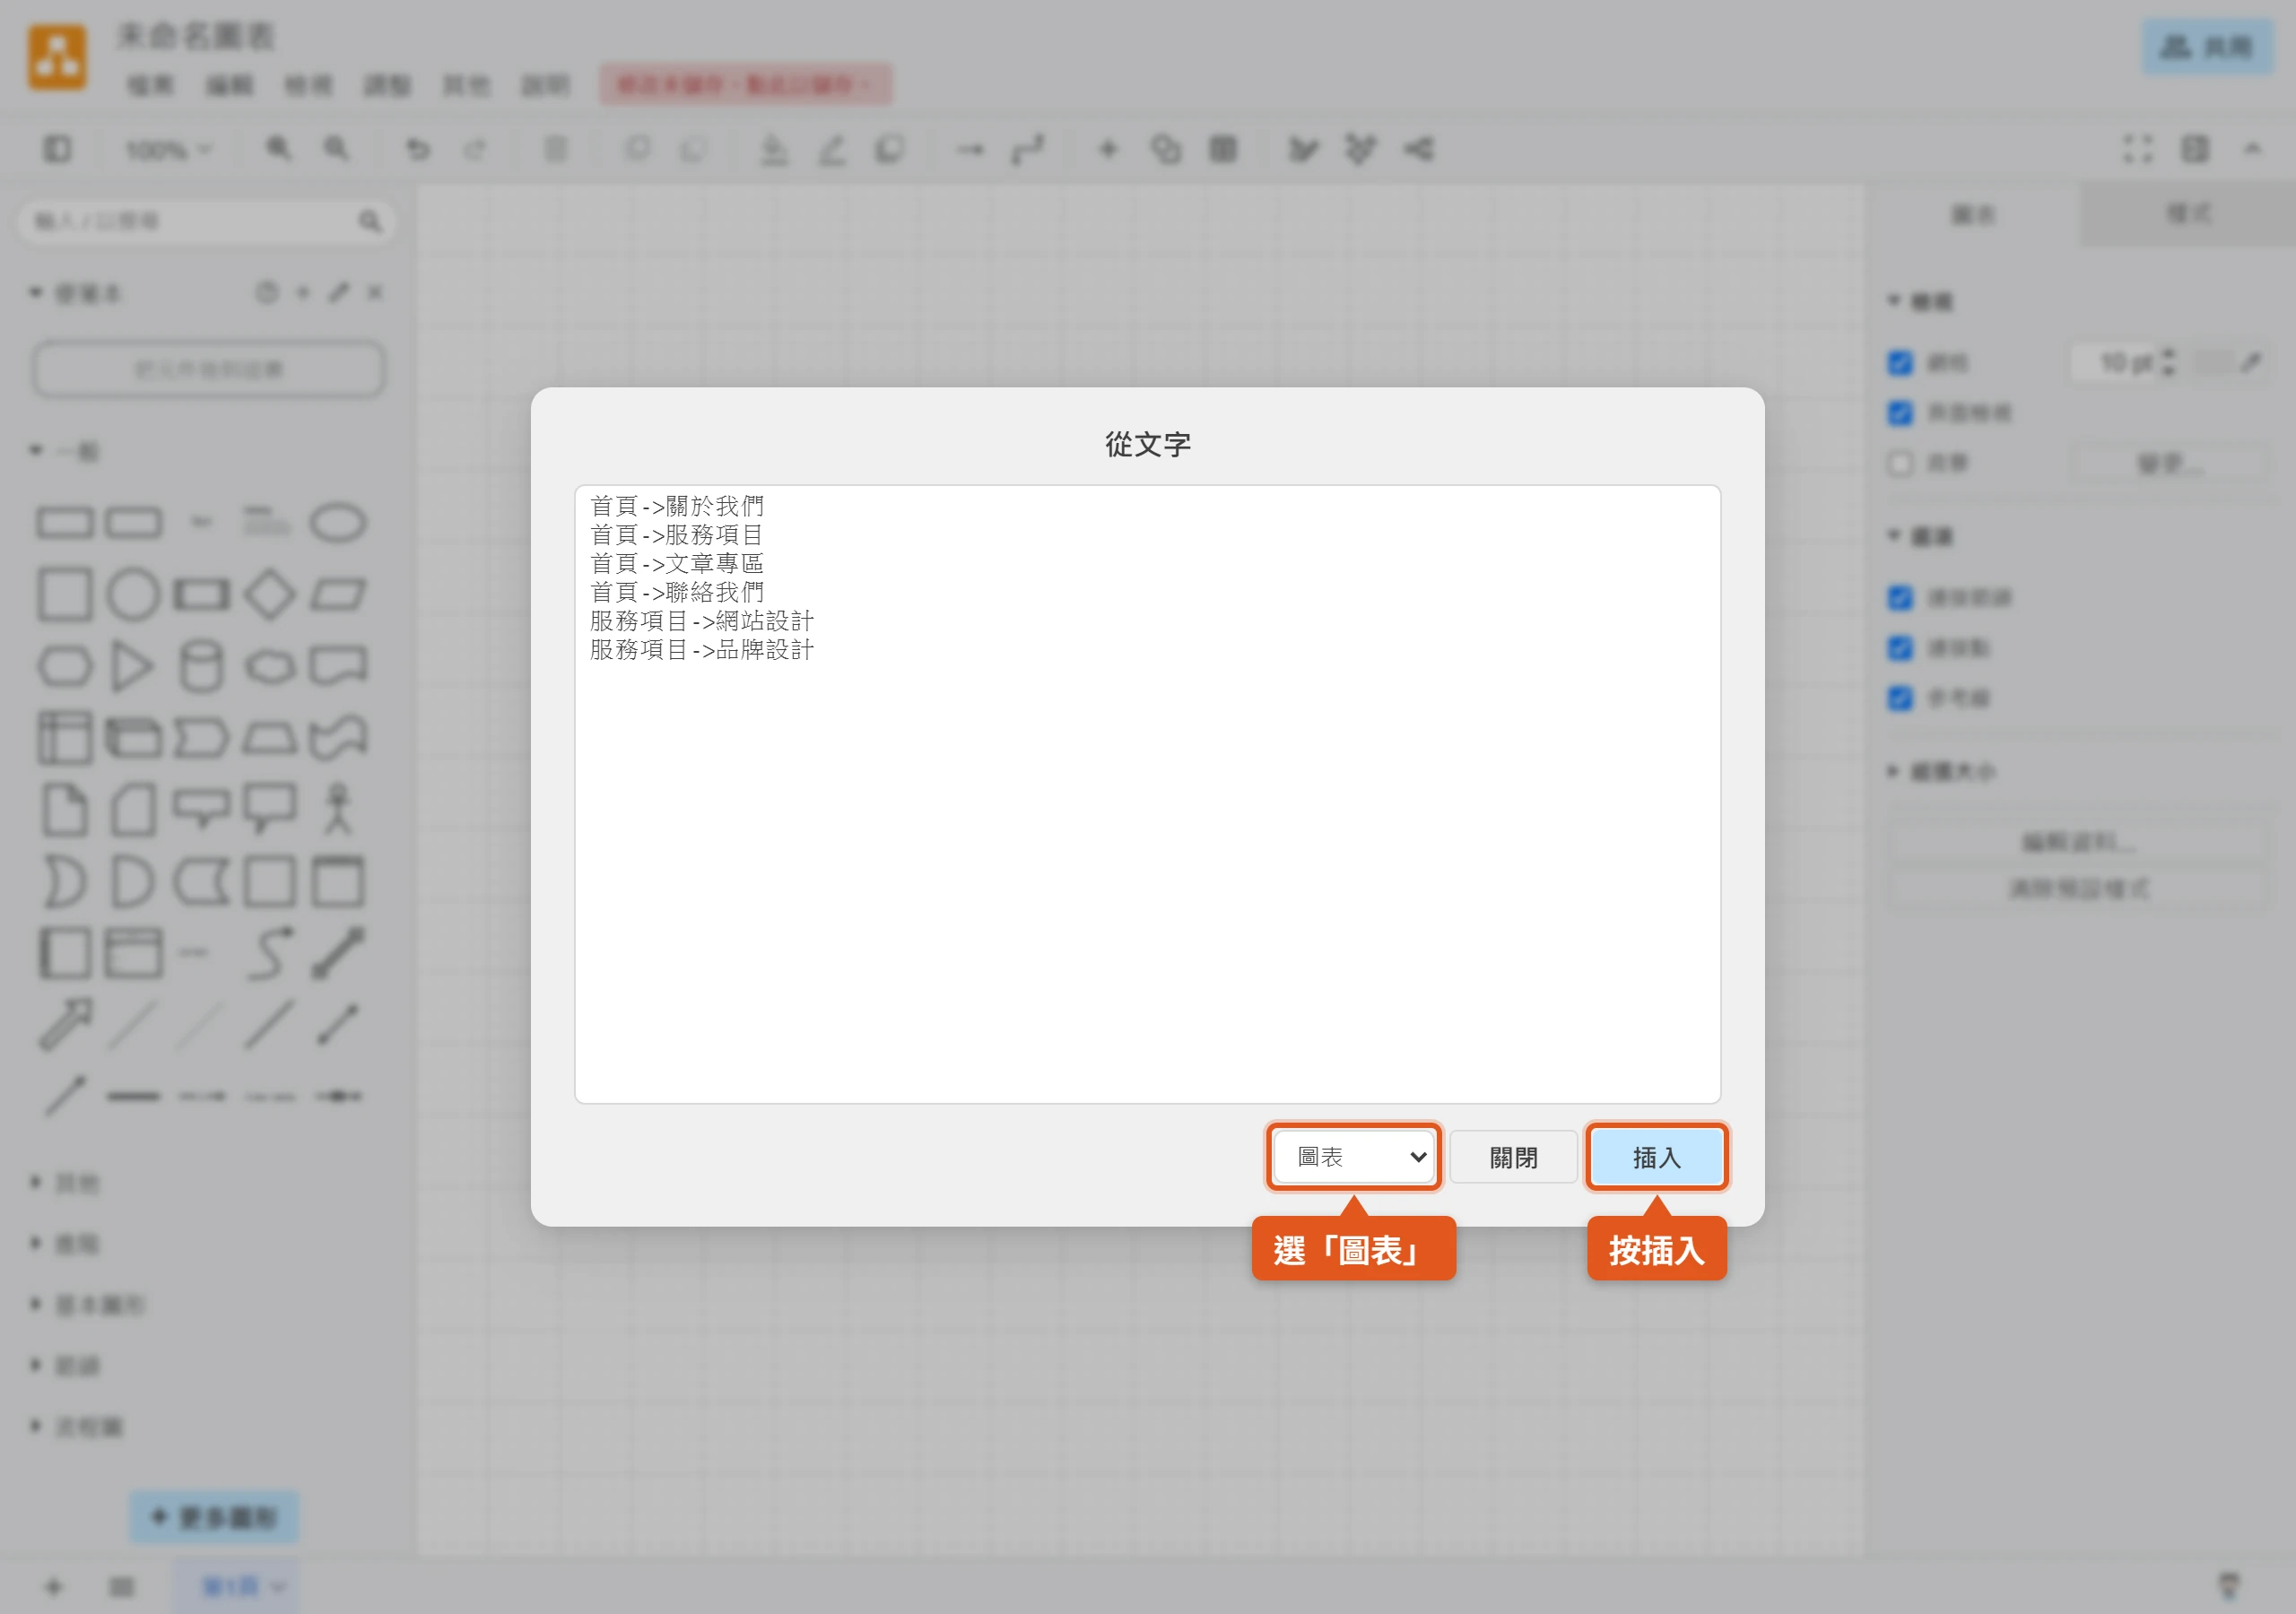Select the diamond shape in shape library
2296x1614 pixels.
tap(270, 595)
